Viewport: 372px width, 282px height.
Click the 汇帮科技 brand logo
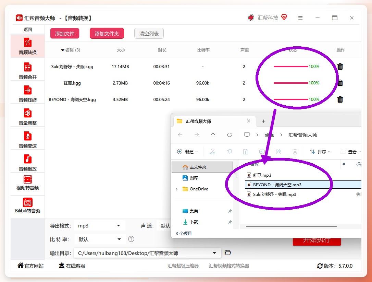coord(251,17)
